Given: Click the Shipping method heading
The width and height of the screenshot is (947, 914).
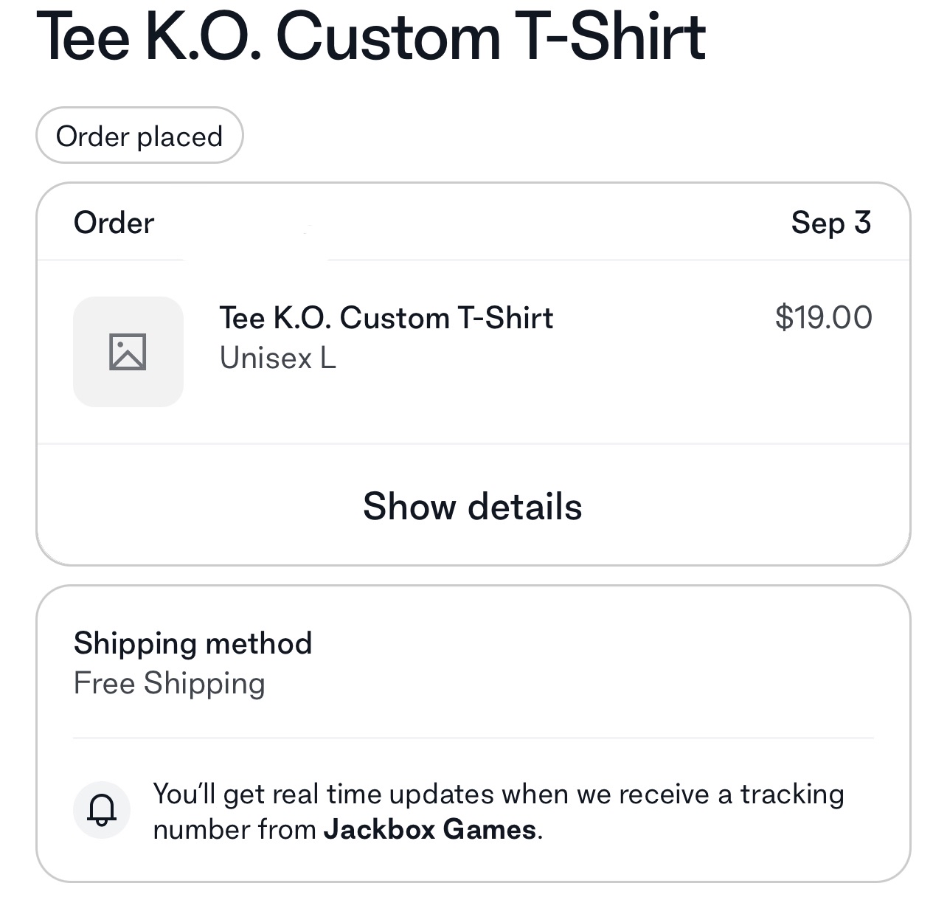Looking at the screenshot, I should click(x=192, y=643).
